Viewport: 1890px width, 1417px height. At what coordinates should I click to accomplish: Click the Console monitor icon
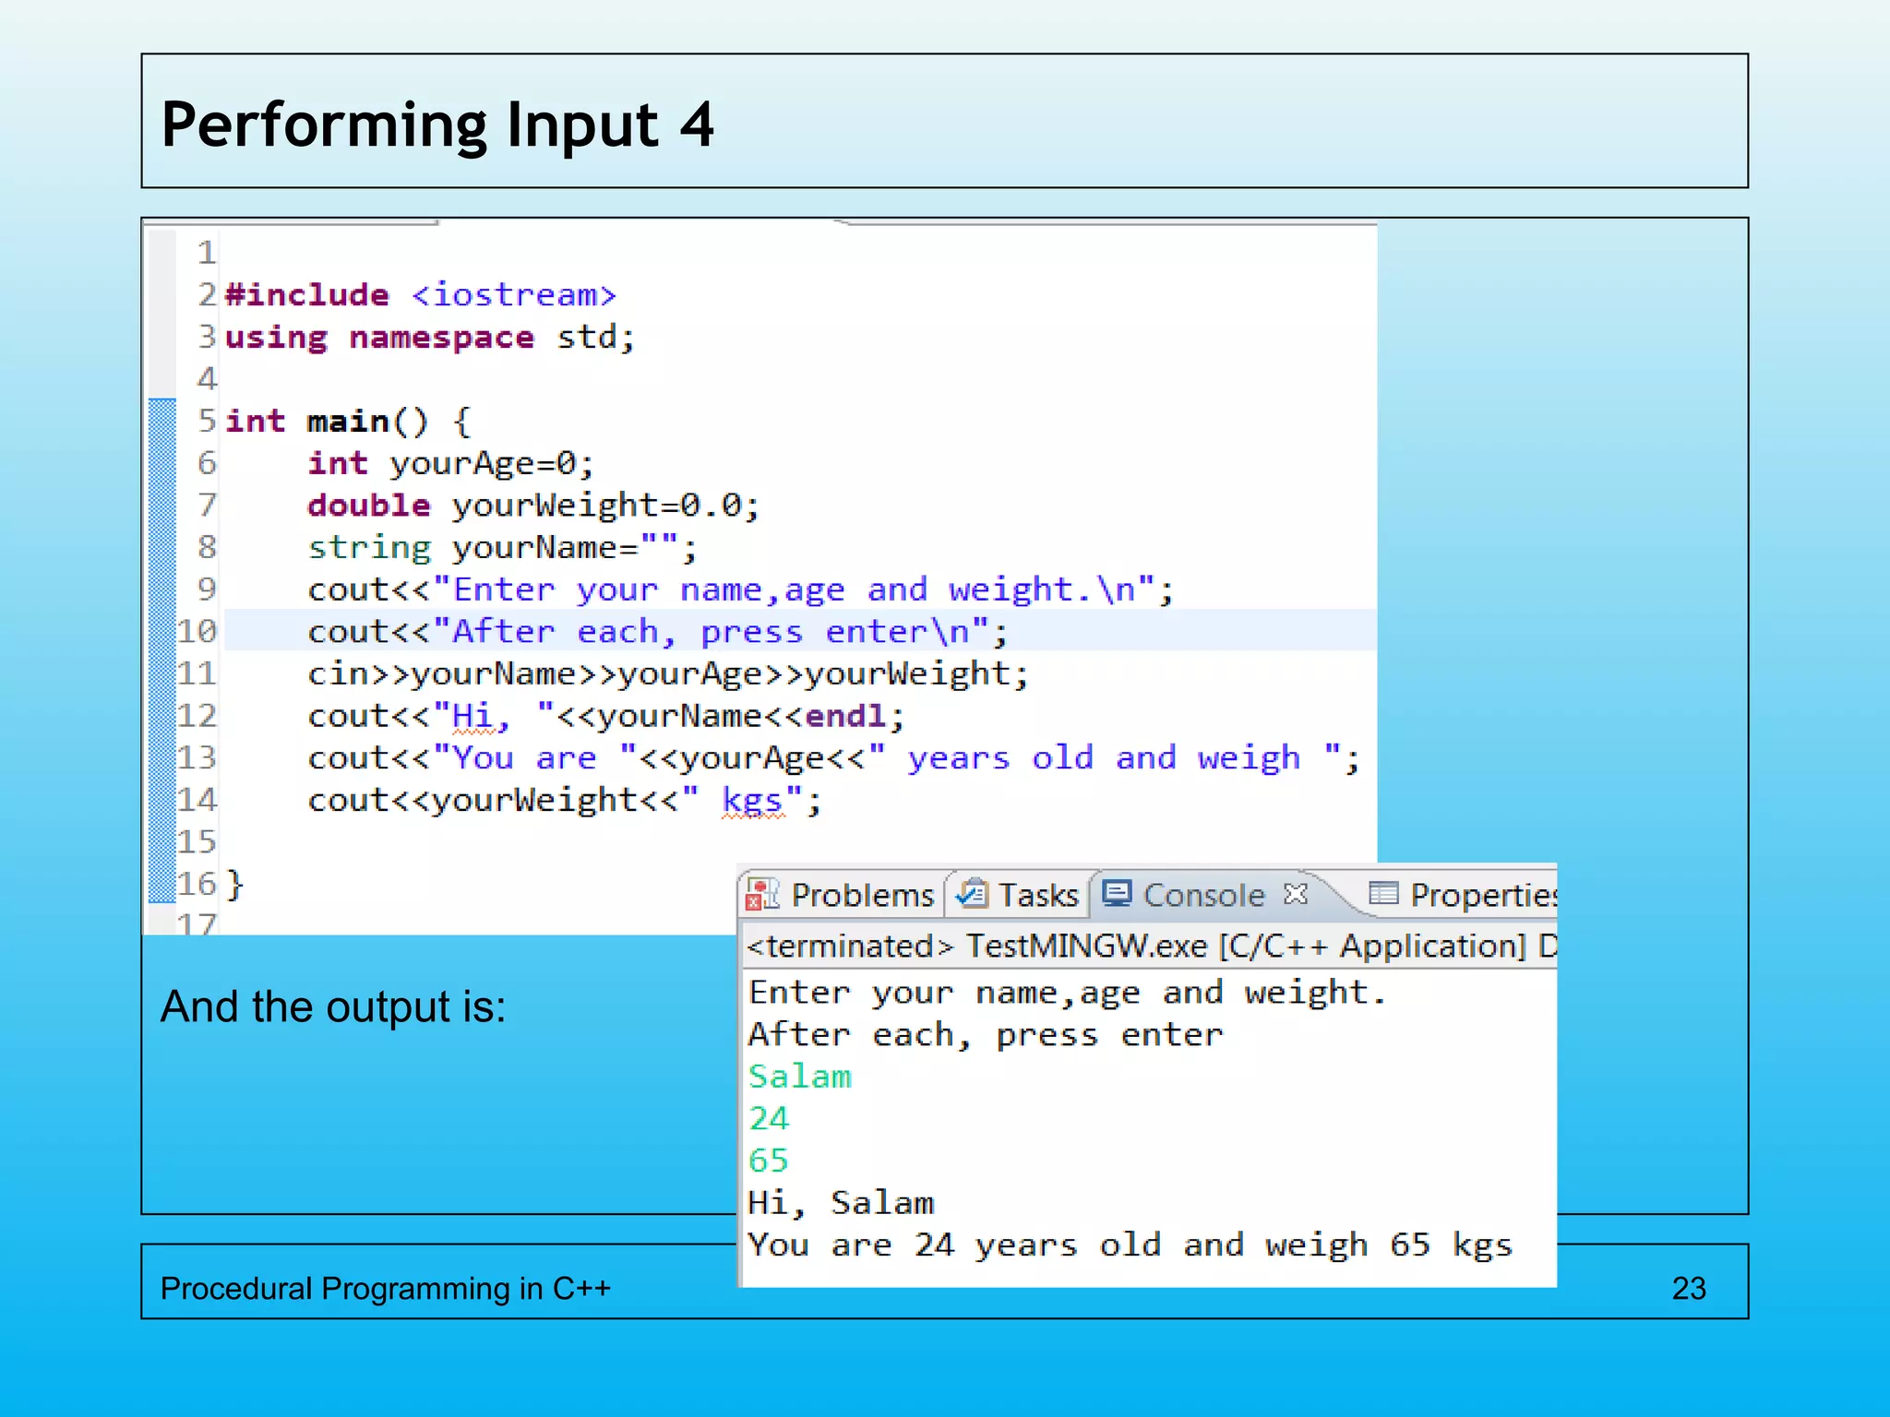[x=1118, y=893]
